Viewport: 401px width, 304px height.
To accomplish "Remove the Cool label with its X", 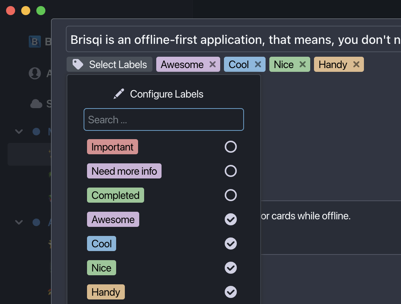I will pos(258,64).
